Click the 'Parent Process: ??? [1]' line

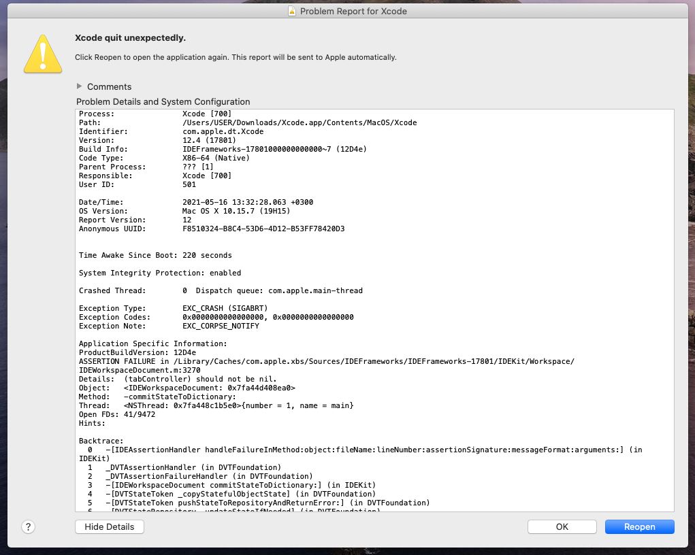[146, 167]
